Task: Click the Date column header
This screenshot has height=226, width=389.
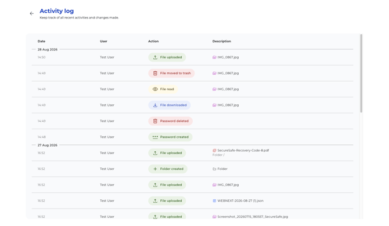Action: [41, 41]
